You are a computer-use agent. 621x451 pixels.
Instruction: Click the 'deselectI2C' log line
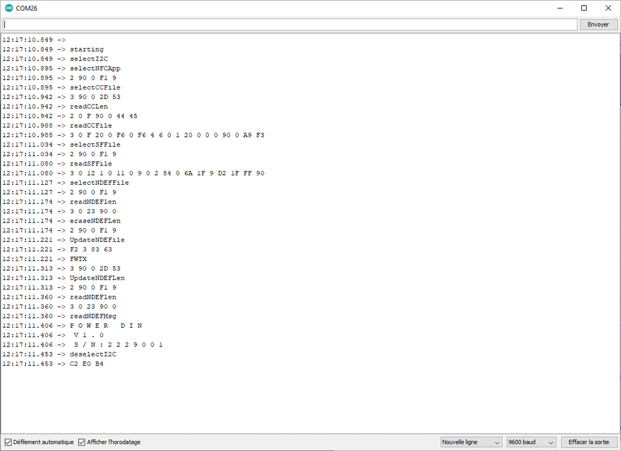(60, 354)
